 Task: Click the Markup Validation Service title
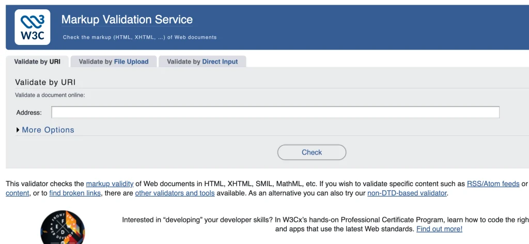(x=127, y=20)
